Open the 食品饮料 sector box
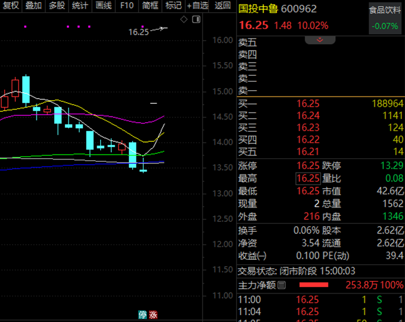405x322 pixels. click(384, 17)
